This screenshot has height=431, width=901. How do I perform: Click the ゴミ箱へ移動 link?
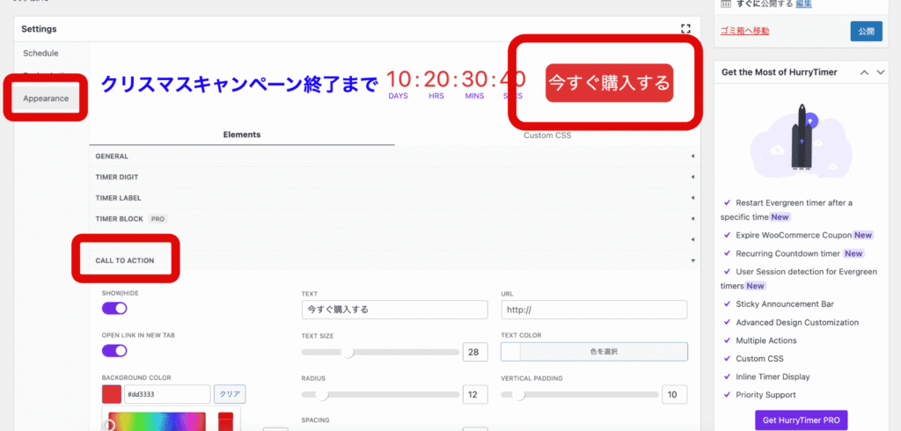pos(744,31)
